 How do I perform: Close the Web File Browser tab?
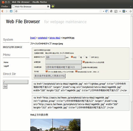point(48,6)
